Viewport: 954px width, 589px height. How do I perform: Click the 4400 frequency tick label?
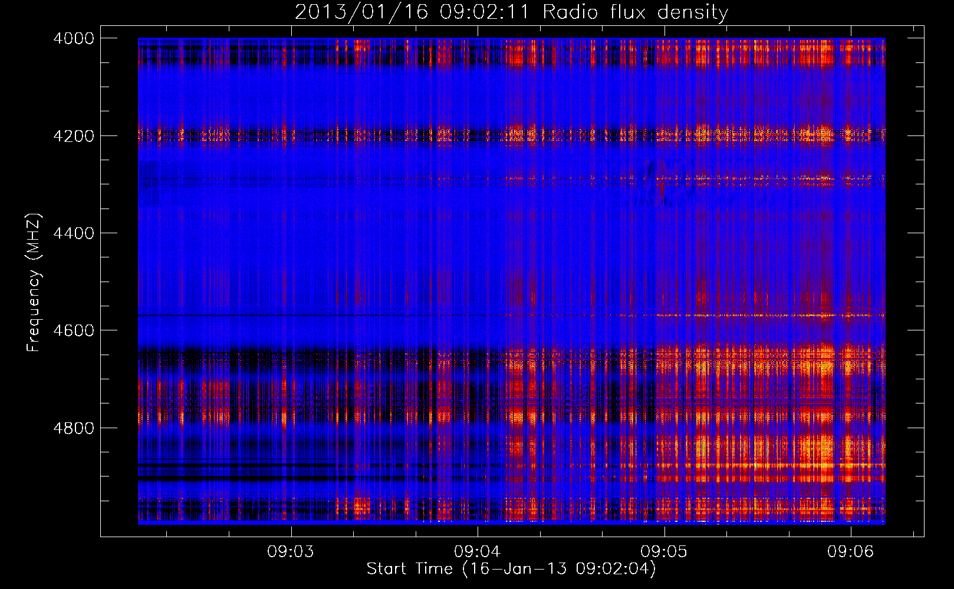(74, 233)
